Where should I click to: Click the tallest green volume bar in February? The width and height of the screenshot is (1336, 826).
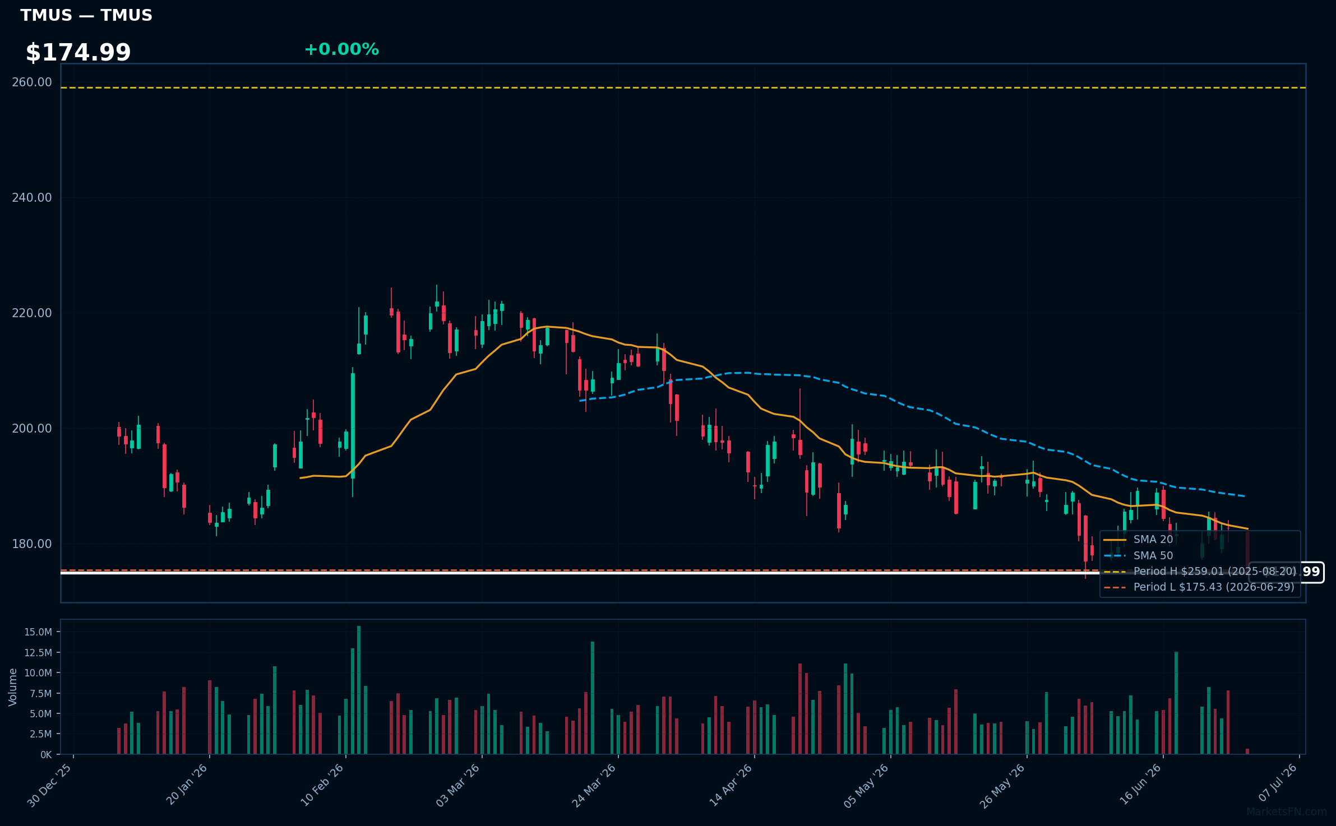359,690
